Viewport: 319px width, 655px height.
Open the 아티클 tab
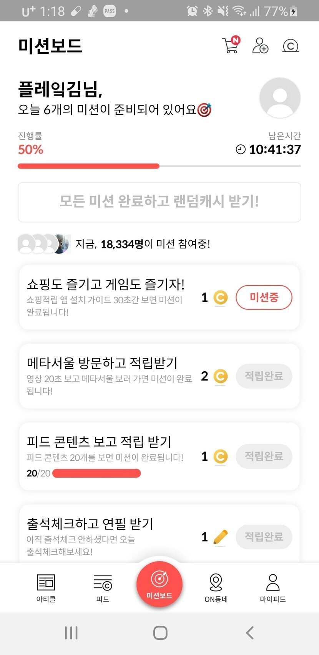(x=46, y=587)
